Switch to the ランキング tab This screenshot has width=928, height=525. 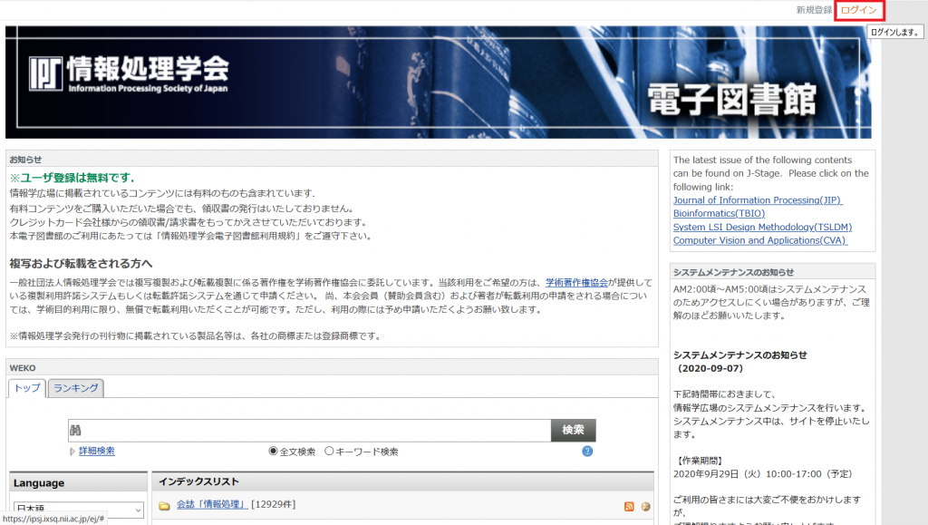pos(76,388)
